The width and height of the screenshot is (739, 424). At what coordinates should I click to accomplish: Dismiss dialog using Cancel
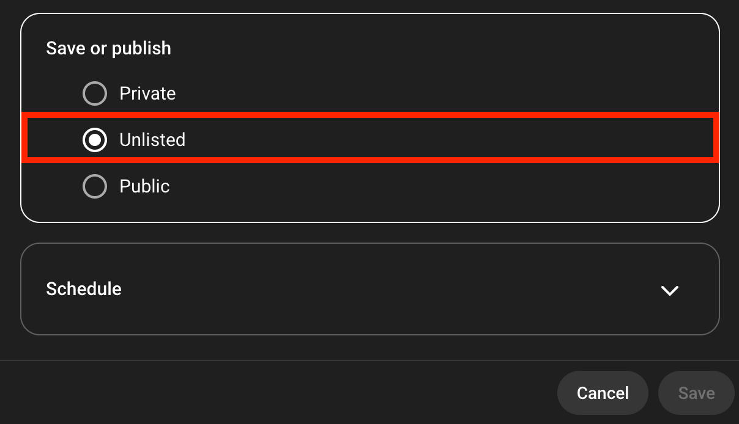coord(602,393)
